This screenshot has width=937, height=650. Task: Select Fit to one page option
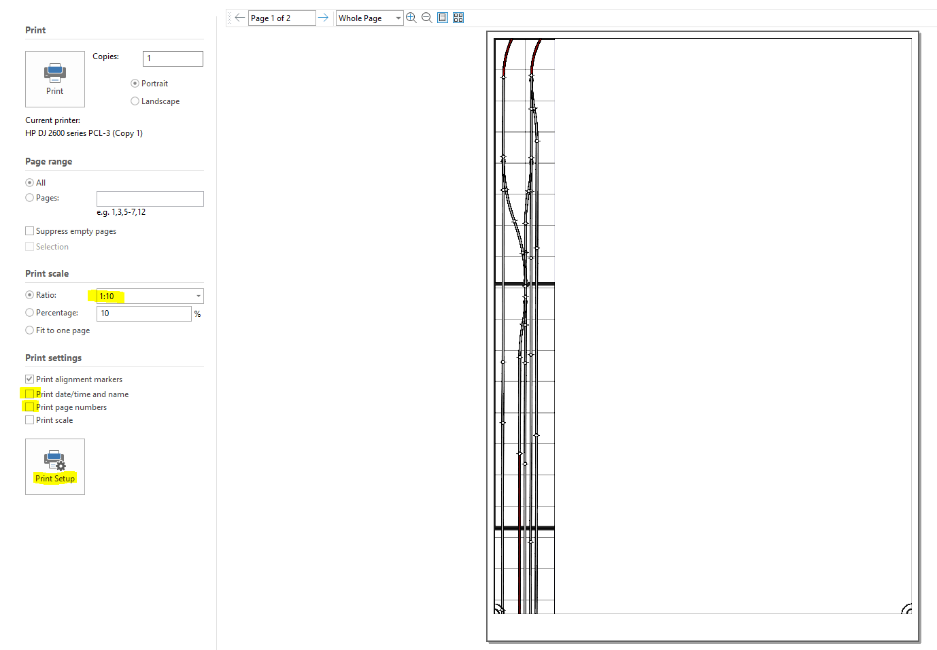tap(30, 330)
